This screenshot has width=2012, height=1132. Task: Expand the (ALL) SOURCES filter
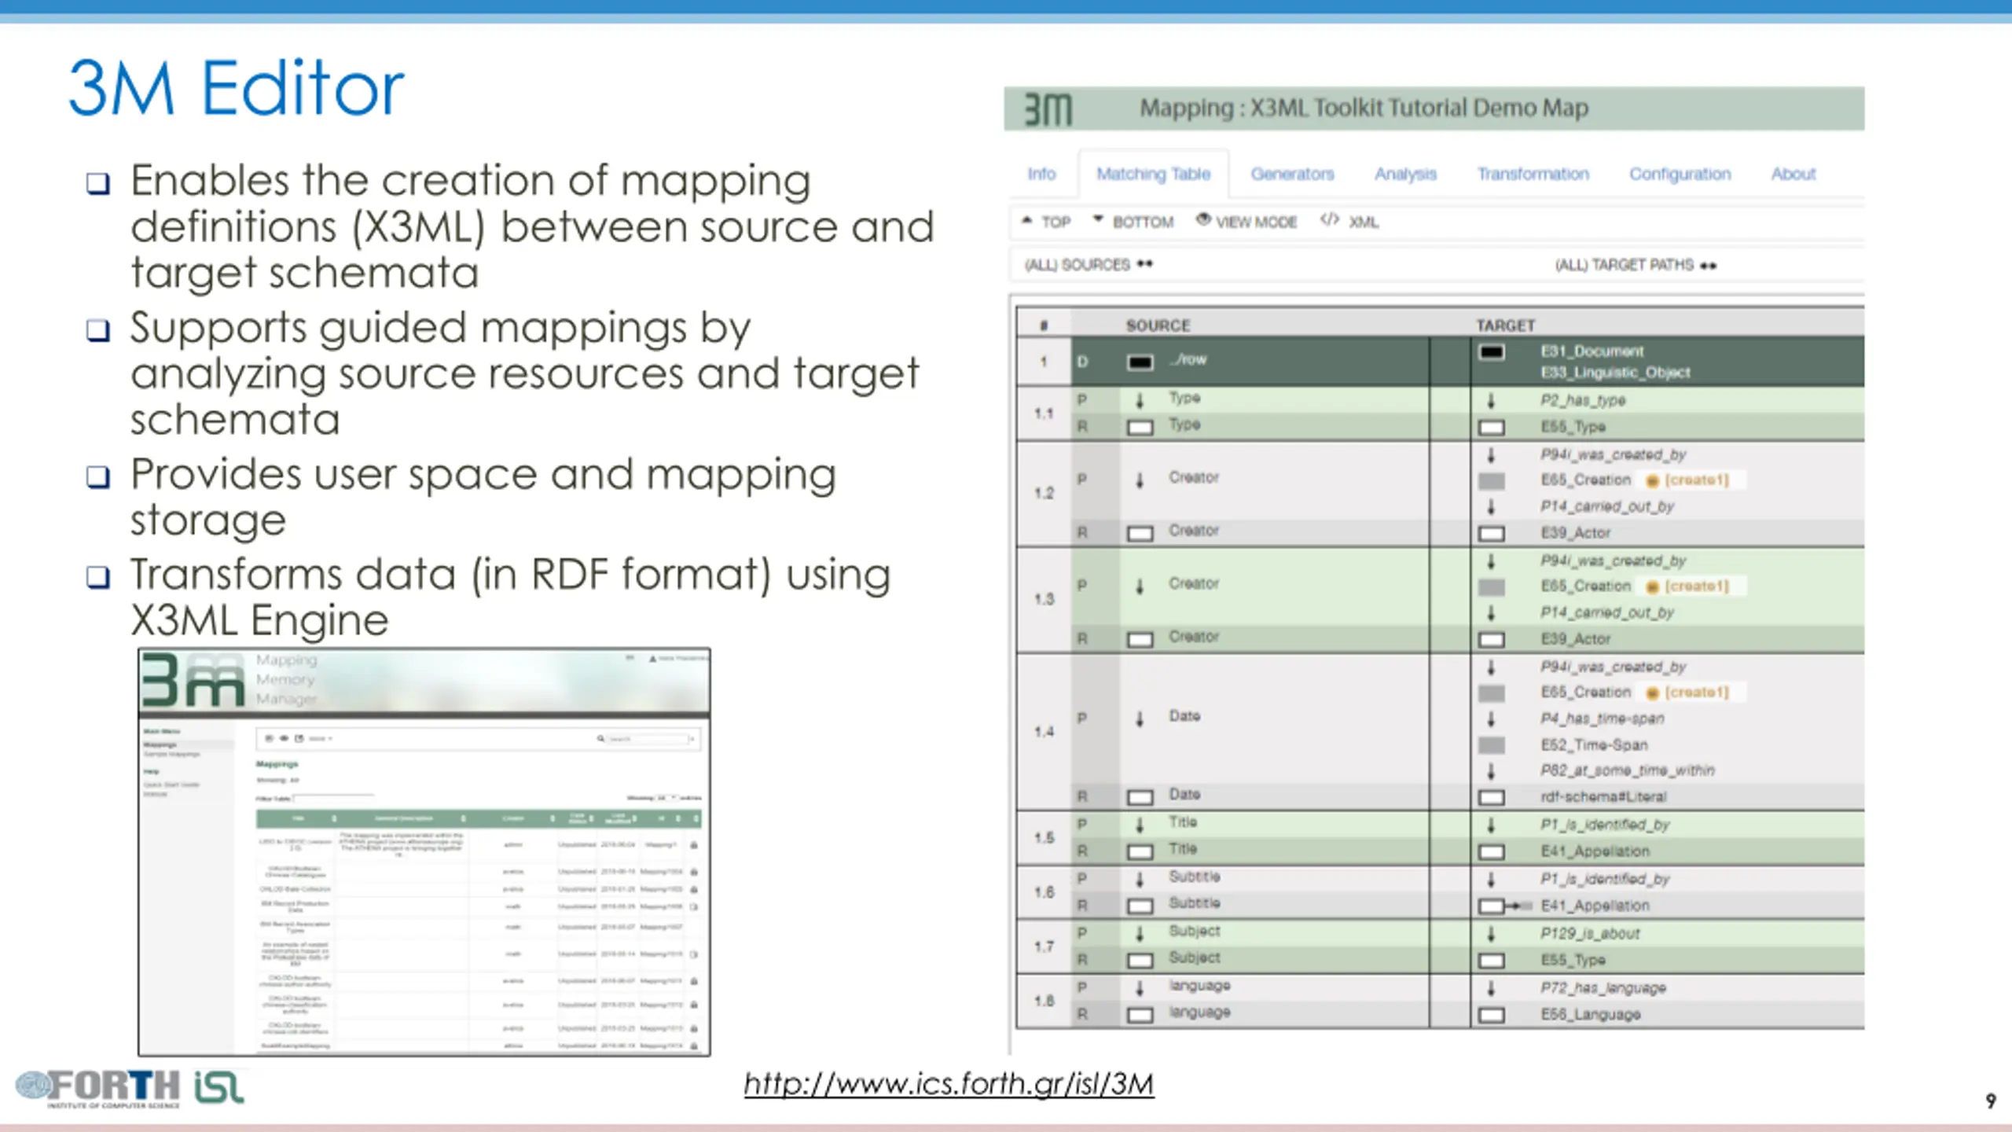(x=1089, y=265)
